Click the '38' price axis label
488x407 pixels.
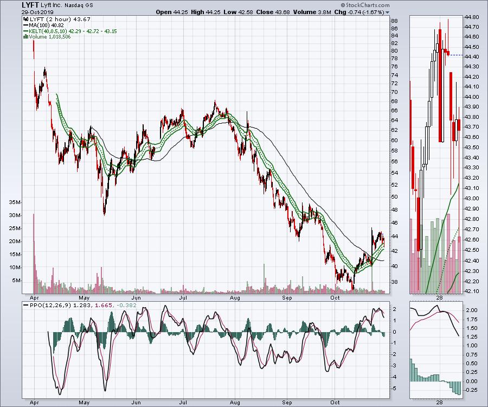pyautogui.click(x=394, y=282)
